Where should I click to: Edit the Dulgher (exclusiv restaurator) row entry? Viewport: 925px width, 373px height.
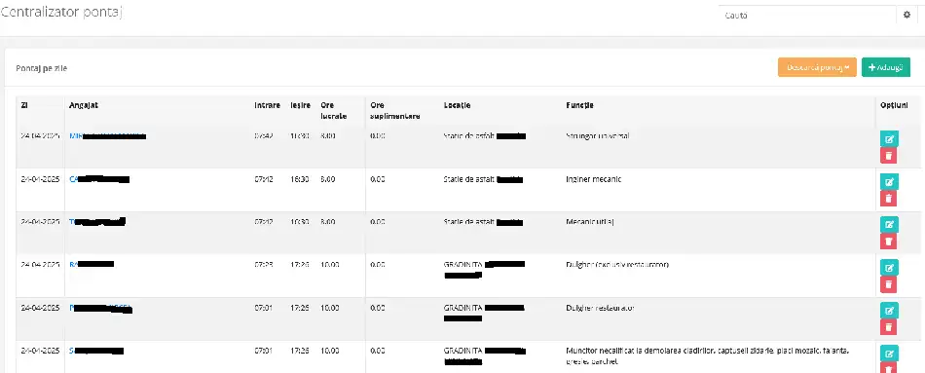(888, 268)
